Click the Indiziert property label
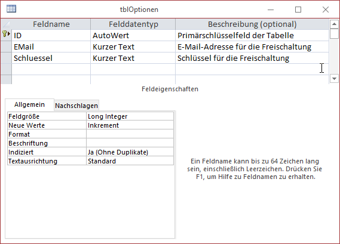Viewport: 340px width, 244px height. click(x=47, y=152)
